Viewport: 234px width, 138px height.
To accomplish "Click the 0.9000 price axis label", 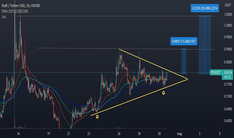I will click(x=228, y=49).
